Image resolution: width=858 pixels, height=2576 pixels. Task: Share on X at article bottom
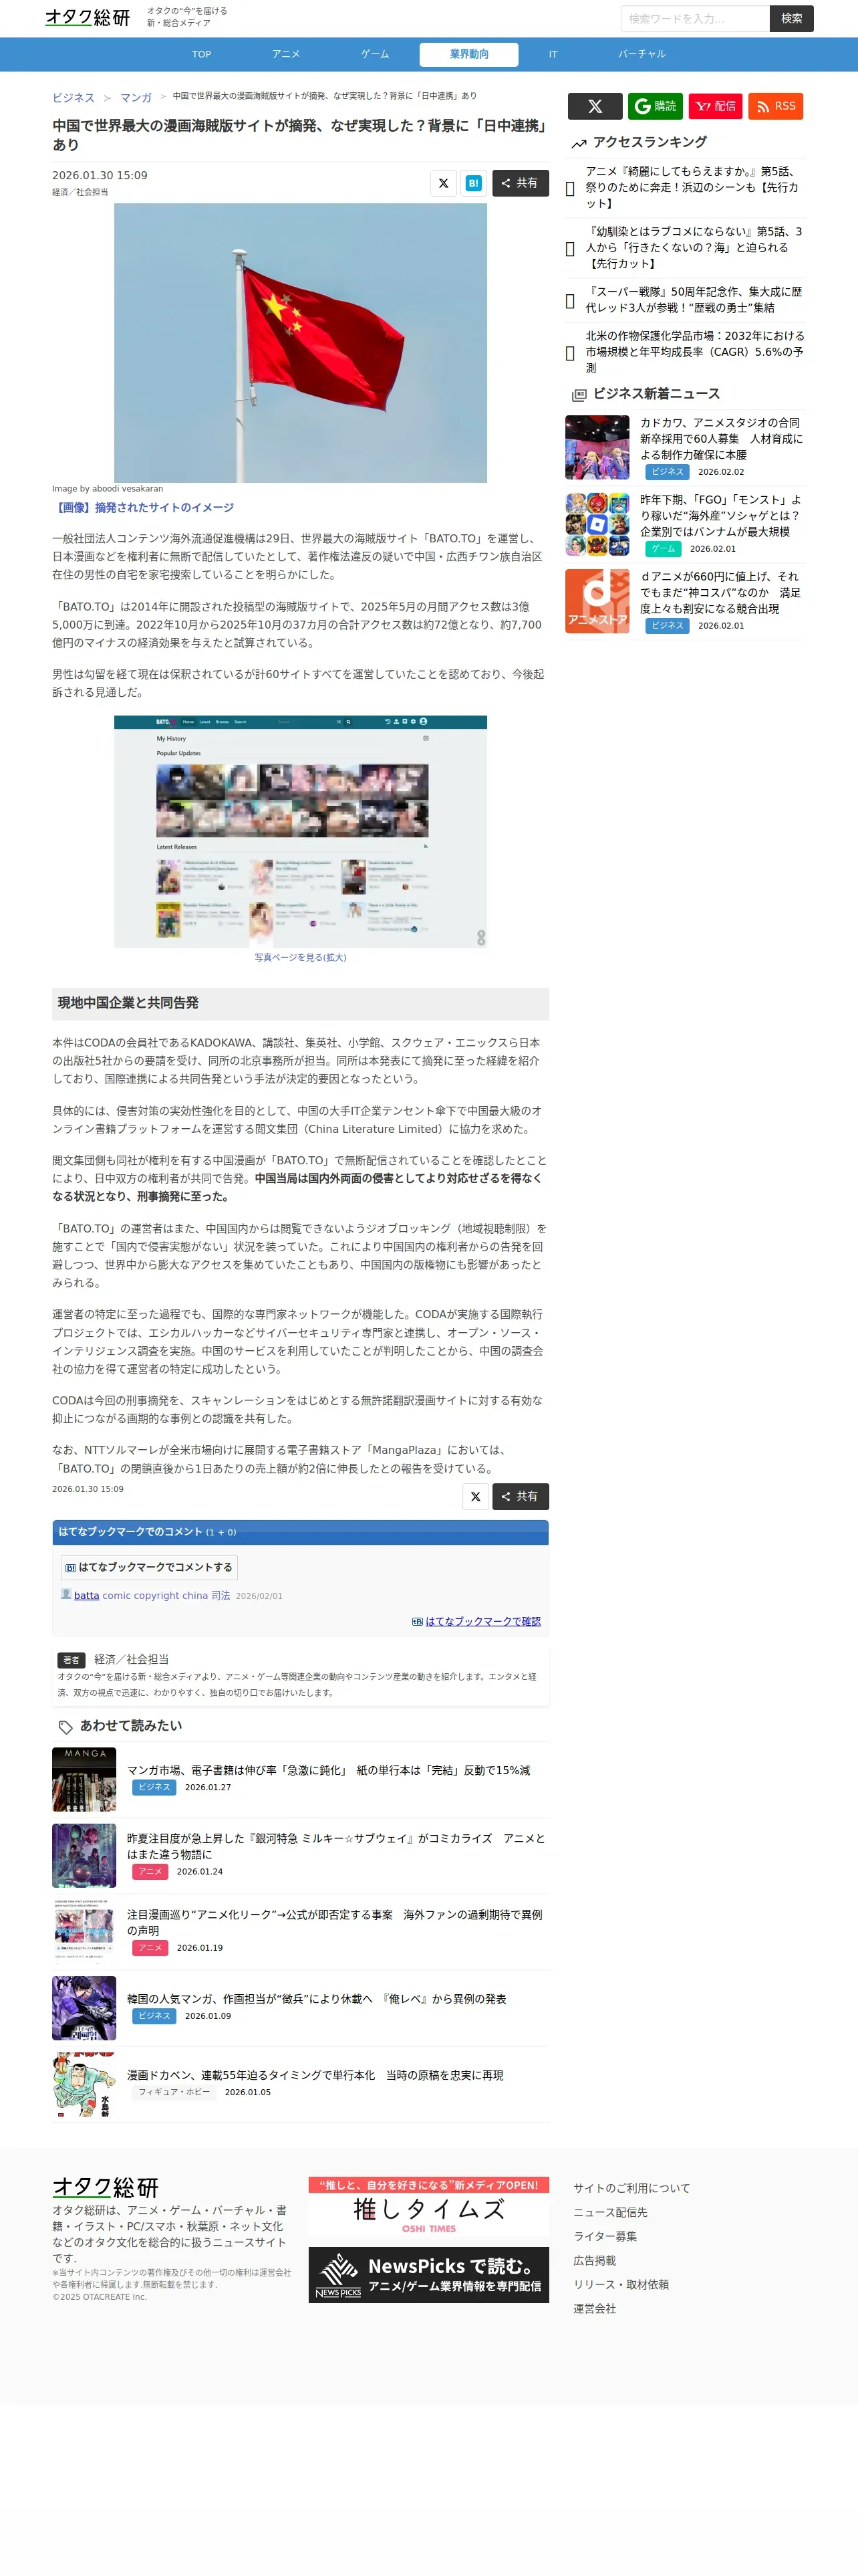click(x=476, y=1497)
